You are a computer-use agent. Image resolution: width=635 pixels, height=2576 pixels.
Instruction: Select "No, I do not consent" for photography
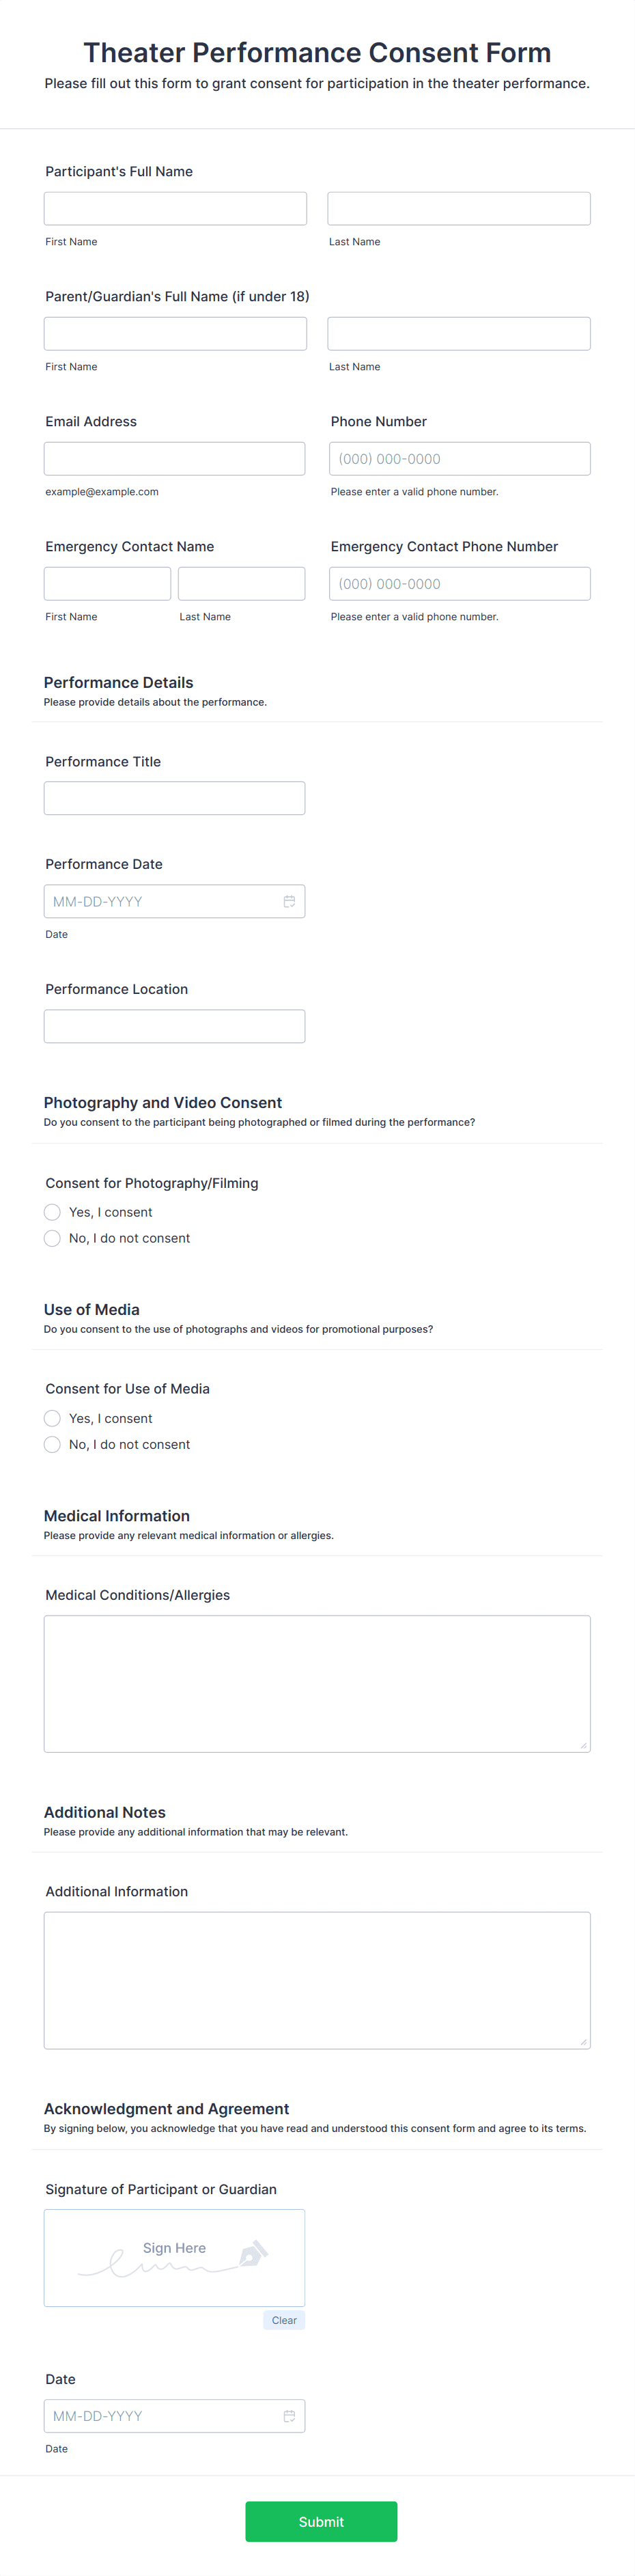coord(52,1238)
